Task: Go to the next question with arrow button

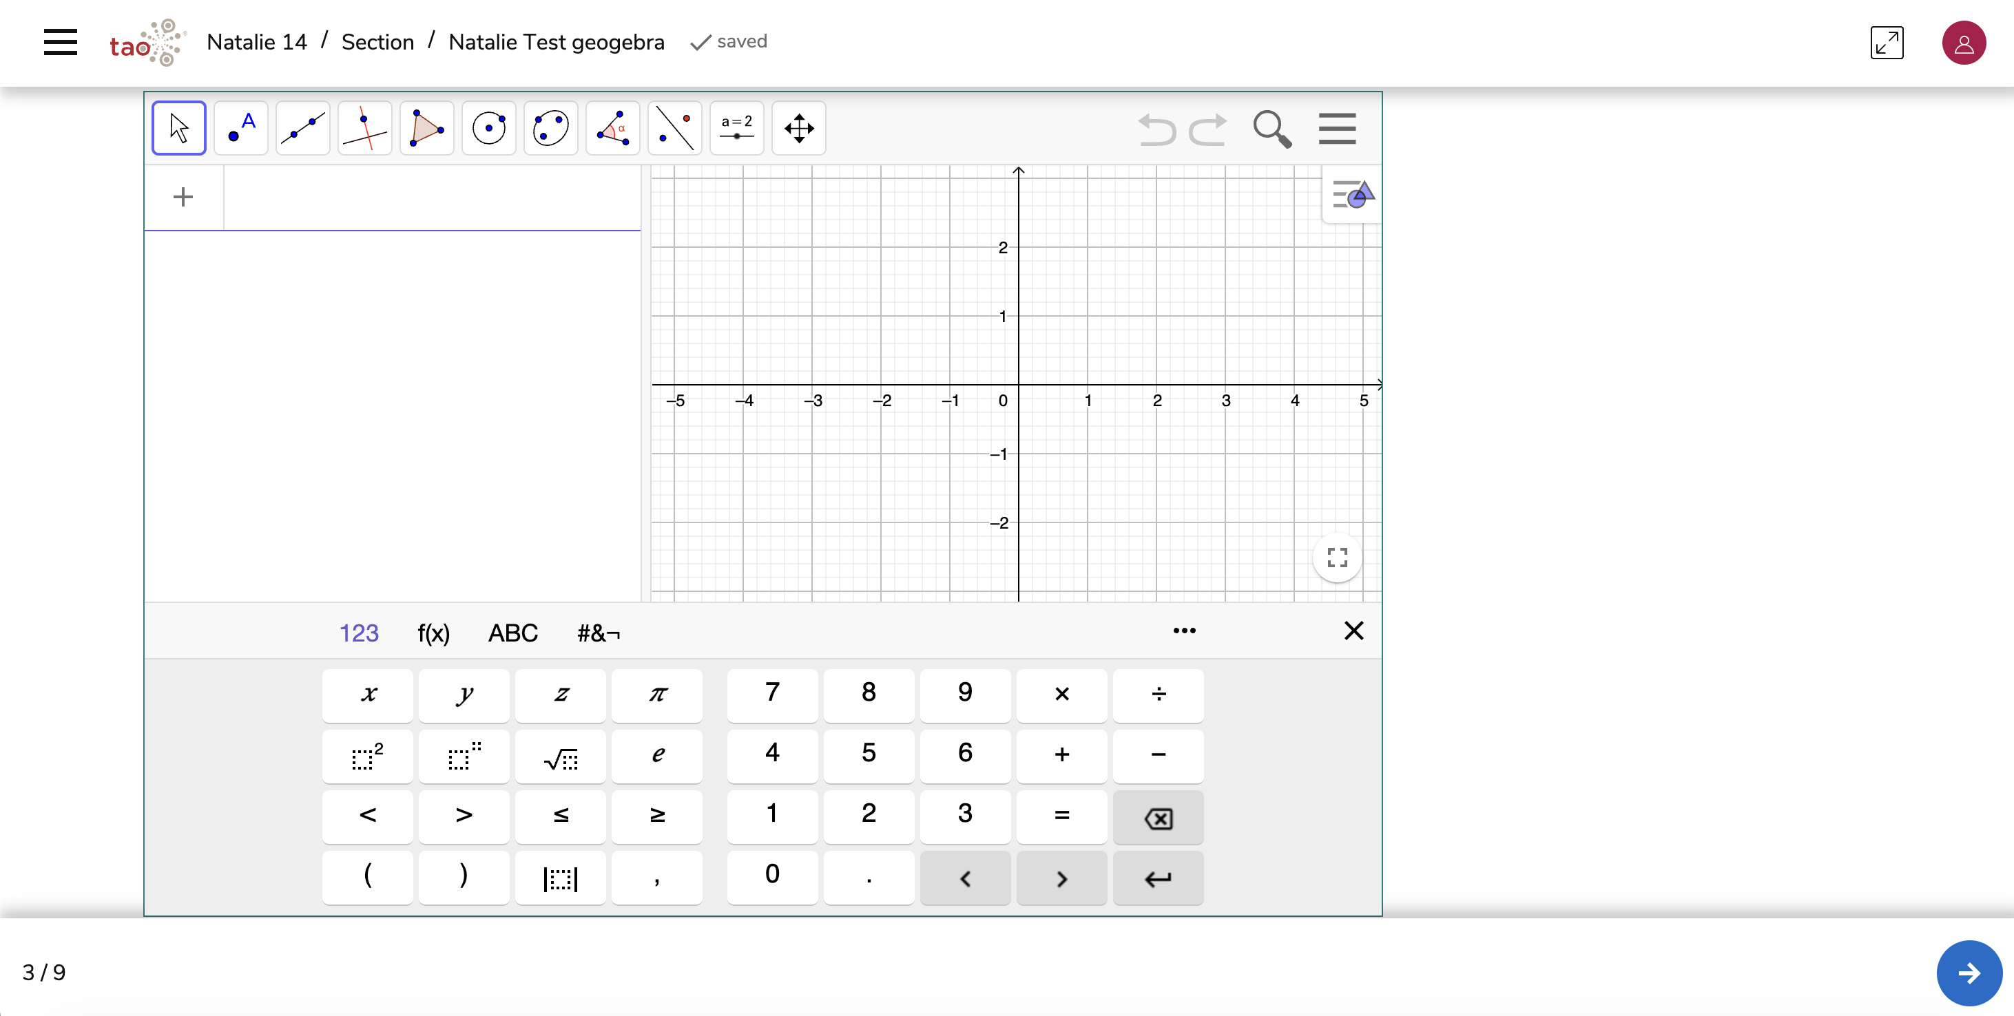Action: click(x=1969, y=973)
